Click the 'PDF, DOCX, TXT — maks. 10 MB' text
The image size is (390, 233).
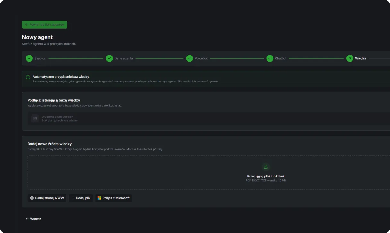click(266, 181)
